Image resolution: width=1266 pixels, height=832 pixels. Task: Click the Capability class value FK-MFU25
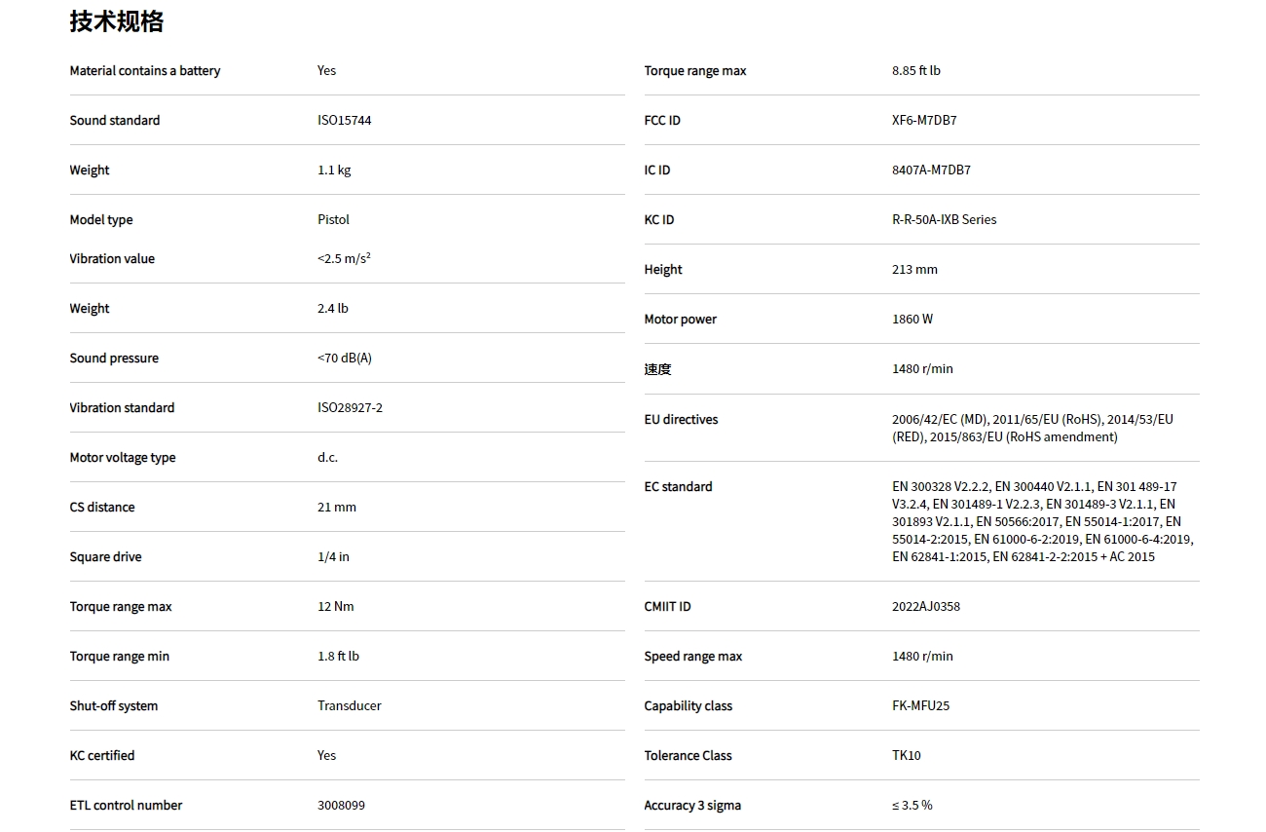pos(920,706)
